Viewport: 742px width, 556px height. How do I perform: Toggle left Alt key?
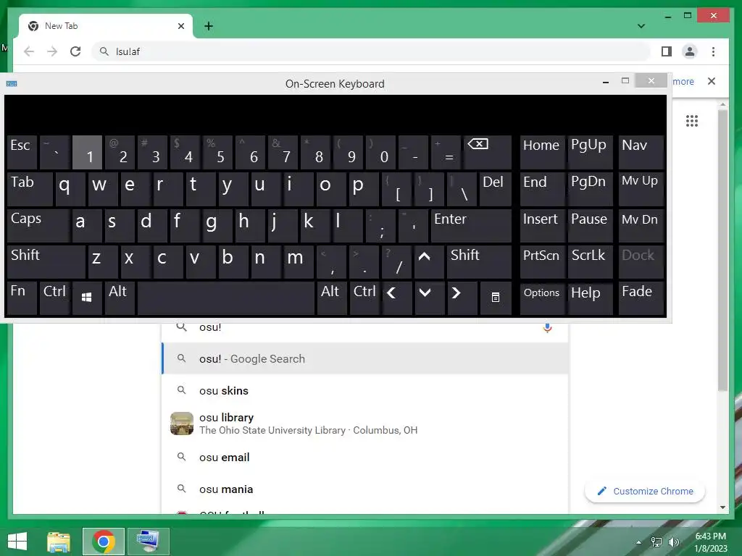tap(120, 298)
